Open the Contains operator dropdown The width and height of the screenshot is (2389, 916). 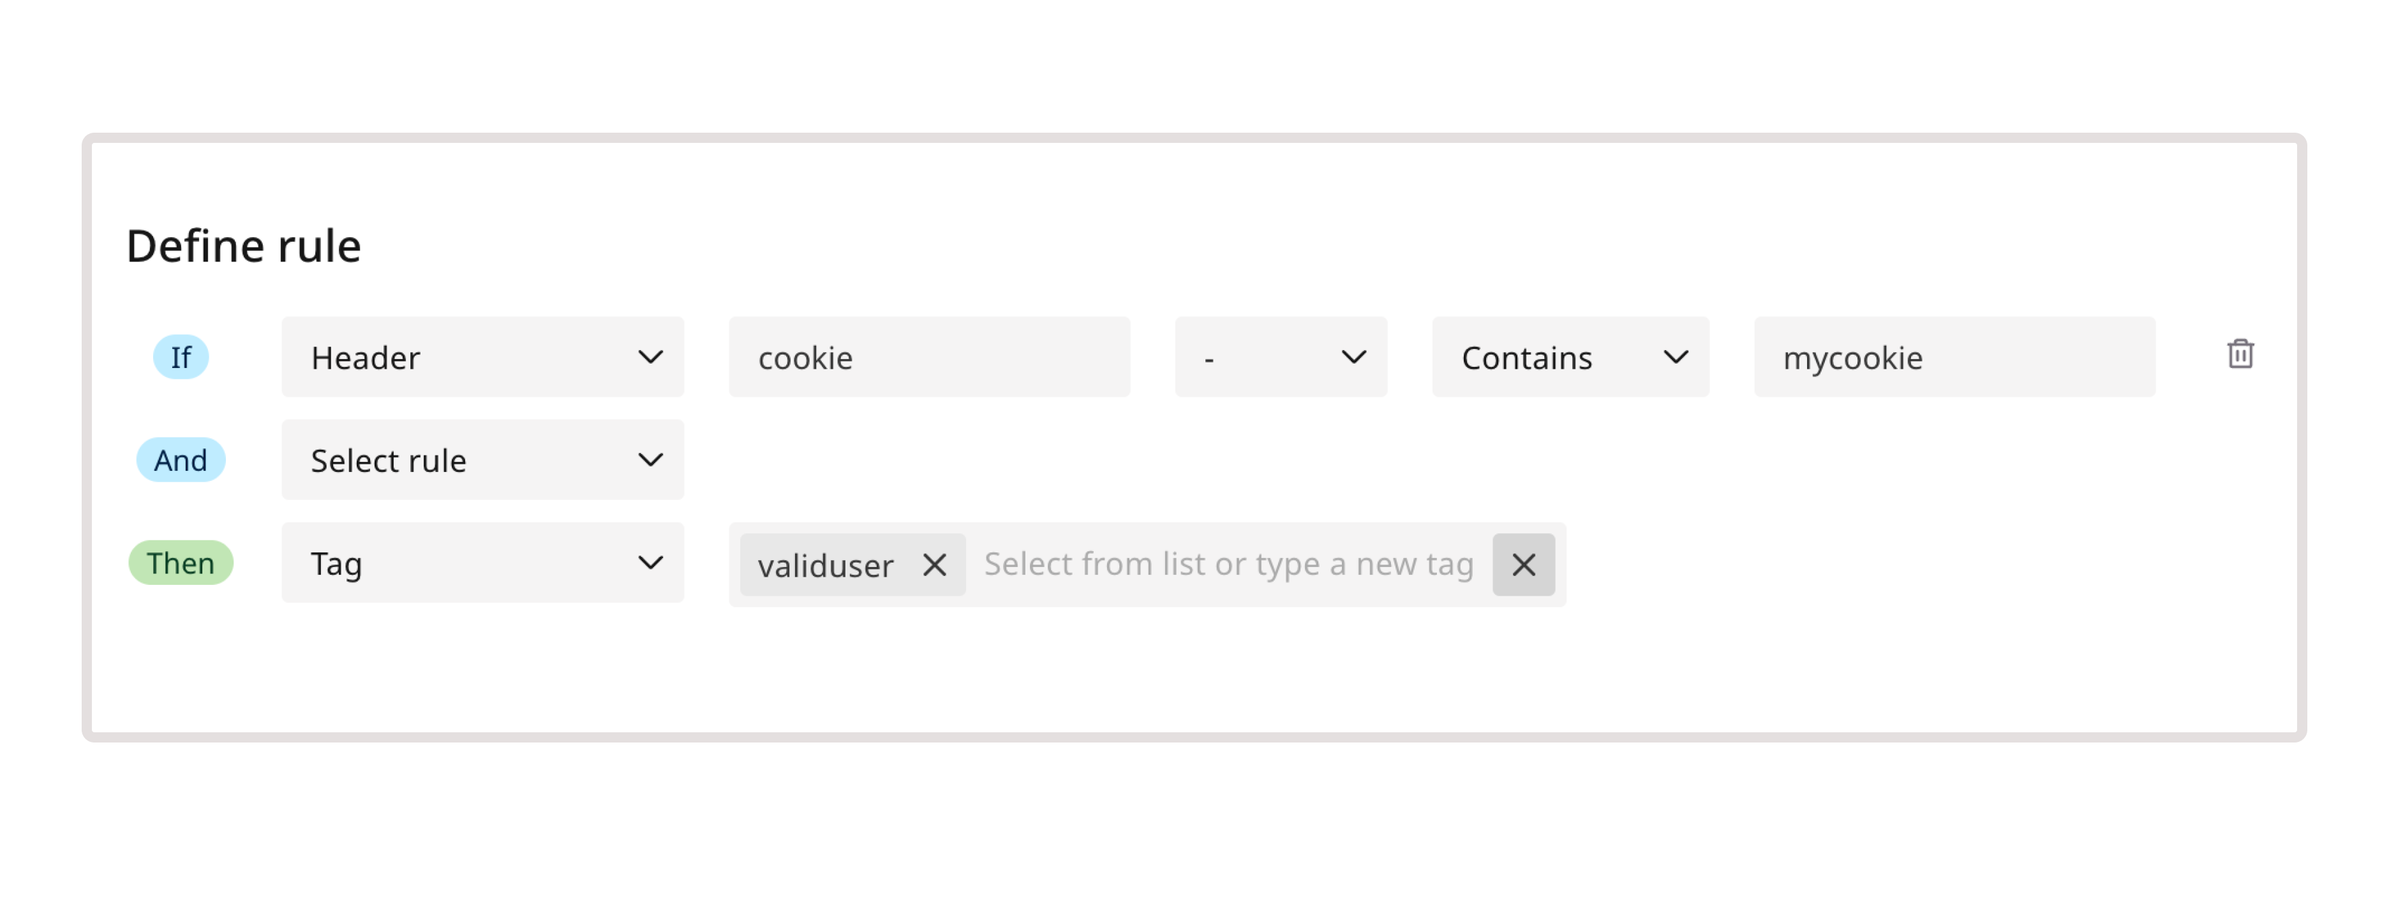tap(1570, 357)
